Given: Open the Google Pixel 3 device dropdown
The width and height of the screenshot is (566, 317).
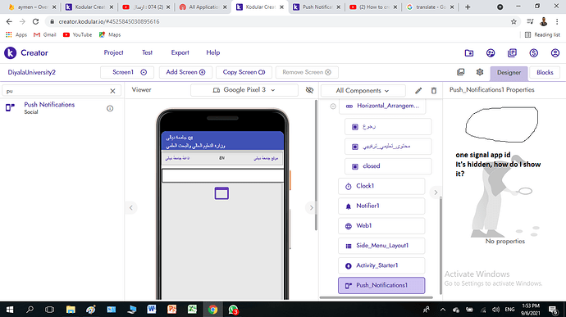Looking at the screenshot, I should coord(244,90).
